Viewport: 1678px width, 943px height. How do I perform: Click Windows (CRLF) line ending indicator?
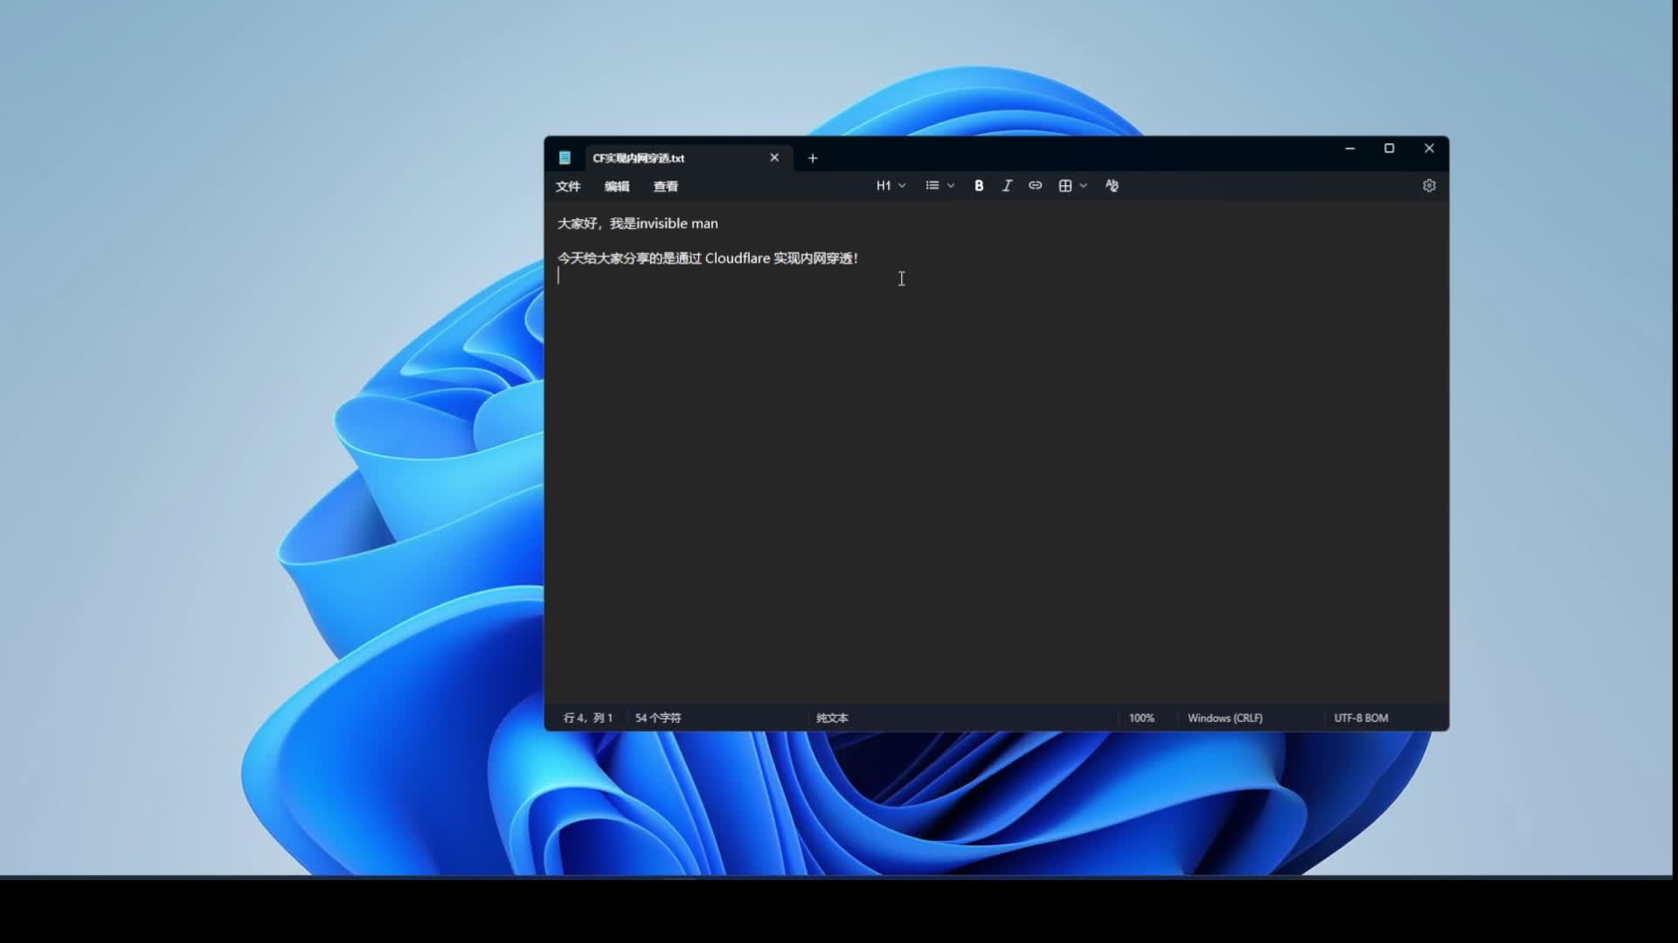point(1224,718)
